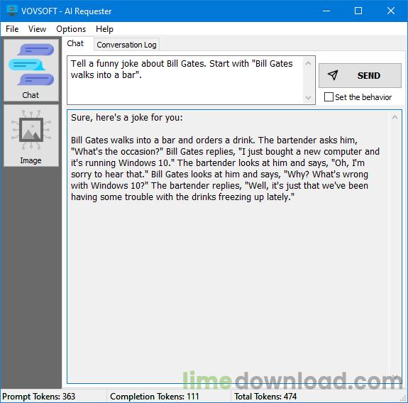Image resolution: width=408 pixels, height=403 pixels.
Task: Open the Options menu
Action: pos(71,29)
